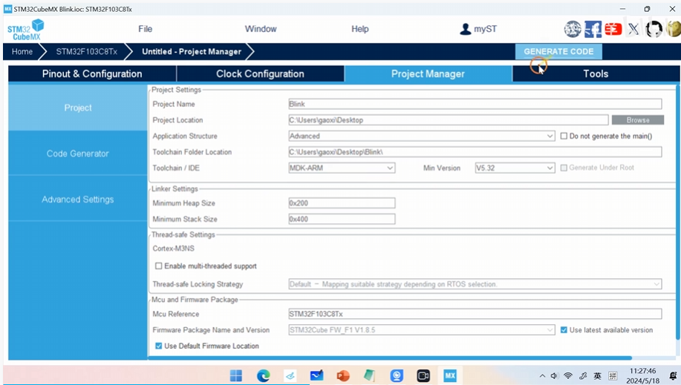Viewport: 681px width, 385px height.
Task: Click Browse for project location
Action: [638, 120]
